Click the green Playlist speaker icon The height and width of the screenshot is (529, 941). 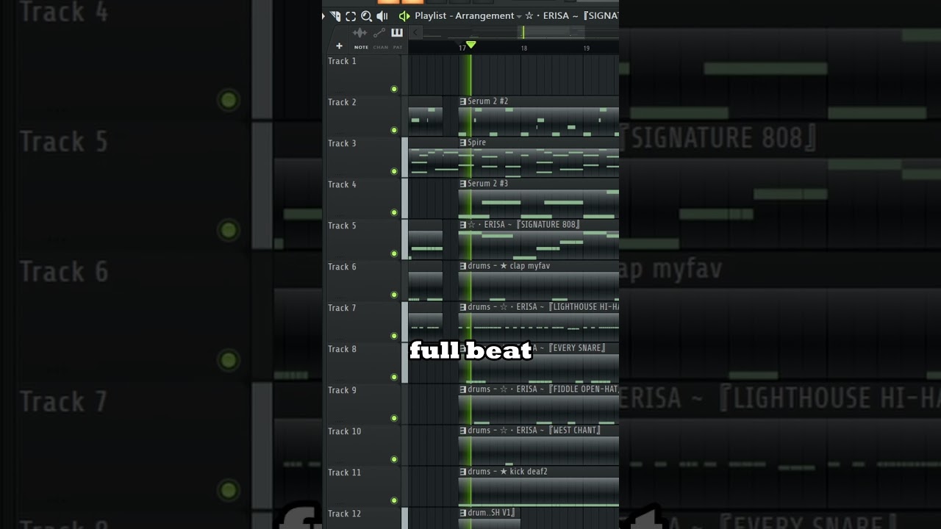point(404,16)
